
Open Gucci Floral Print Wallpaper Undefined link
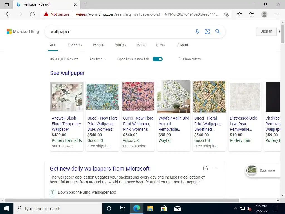coord(208,124)
